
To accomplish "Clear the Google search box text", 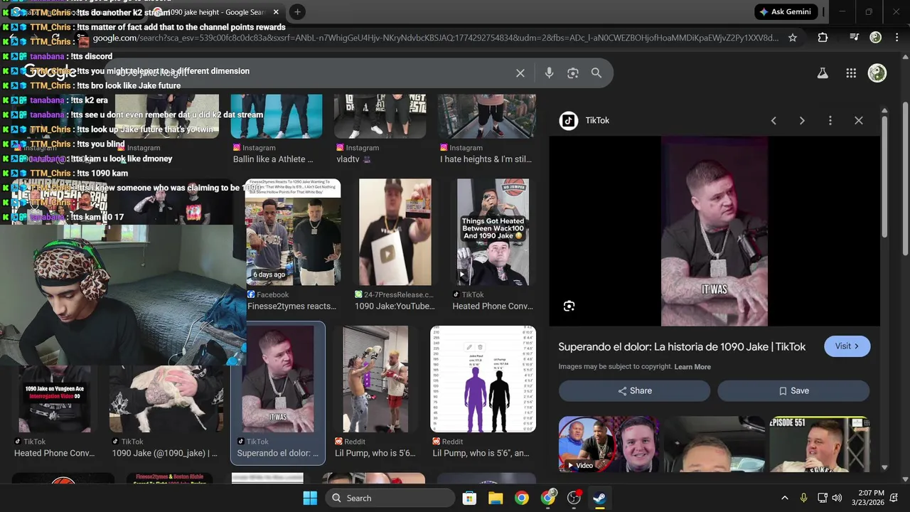I will coord(520,73).
